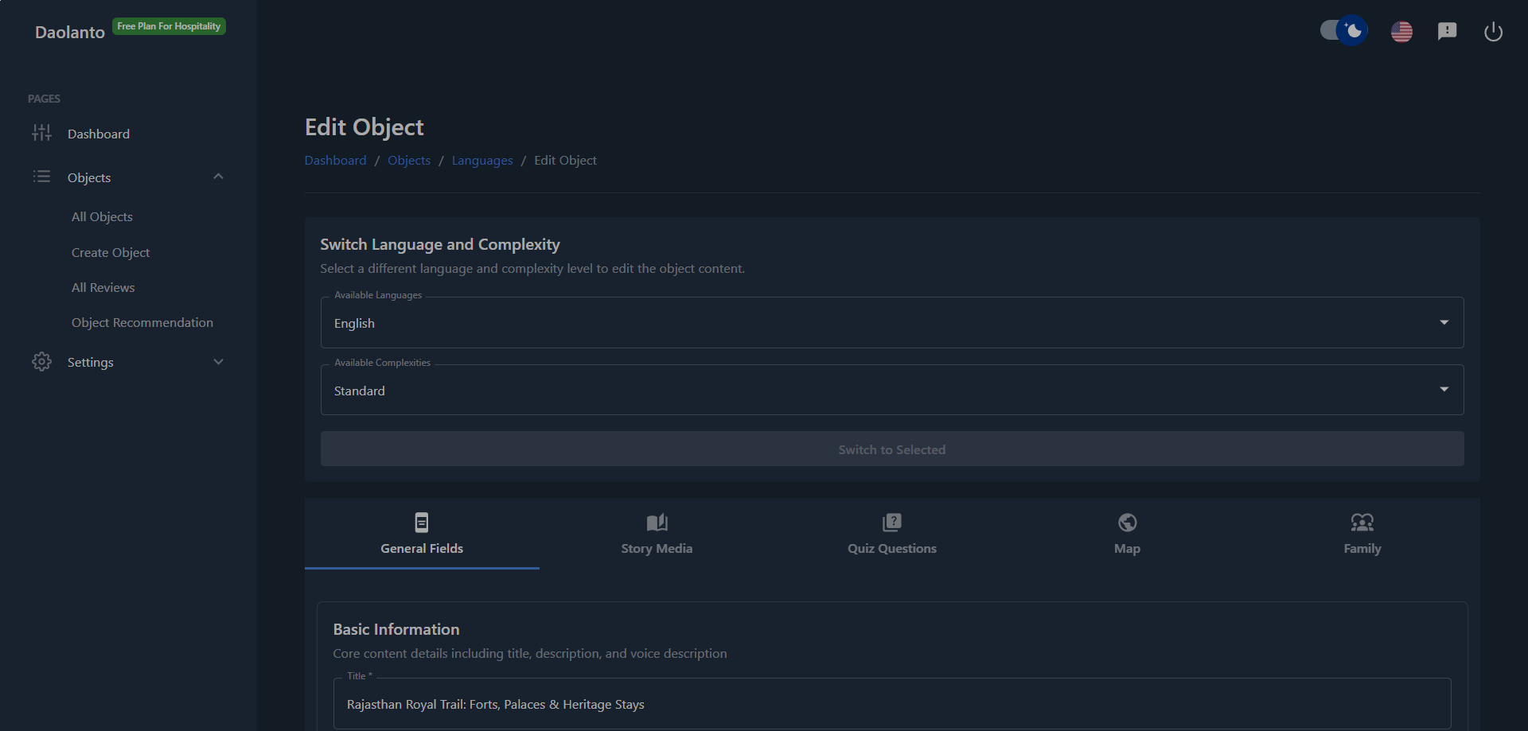Click the PAGES sidebar label
The width and height of the screenshot is (1528, 731).
(x=44, y=99)
